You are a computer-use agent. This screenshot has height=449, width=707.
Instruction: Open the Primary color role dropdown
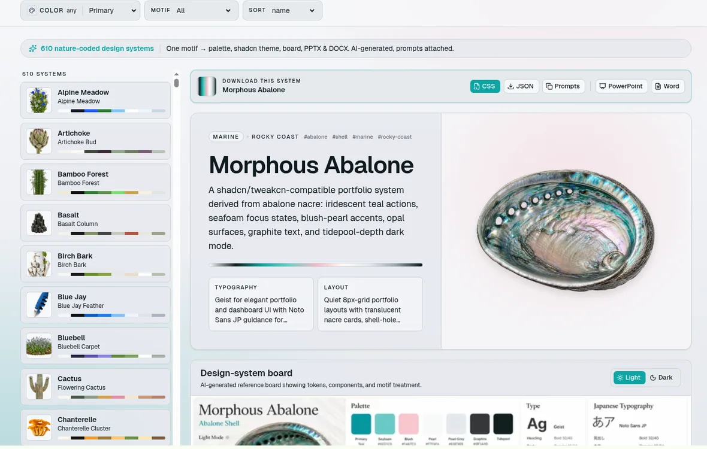click(112, 10)
